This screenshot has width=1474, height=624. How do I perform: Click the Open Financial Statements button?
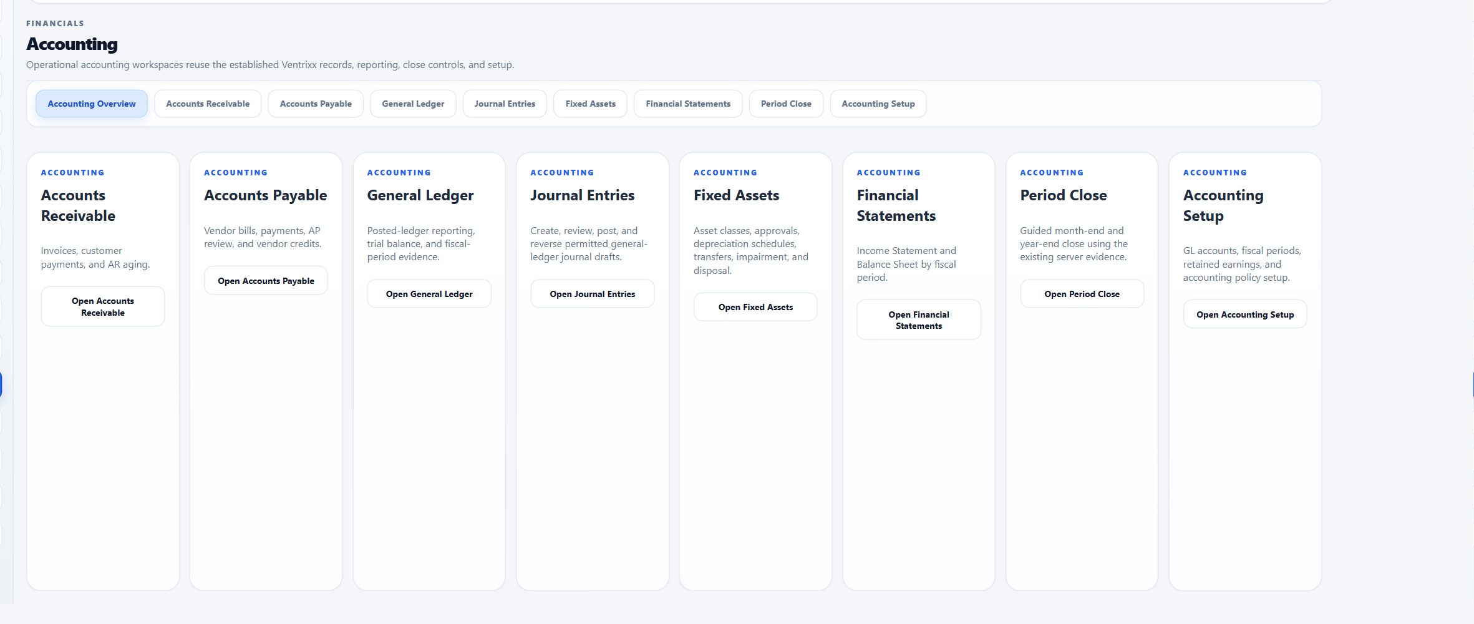click(919, 320)
